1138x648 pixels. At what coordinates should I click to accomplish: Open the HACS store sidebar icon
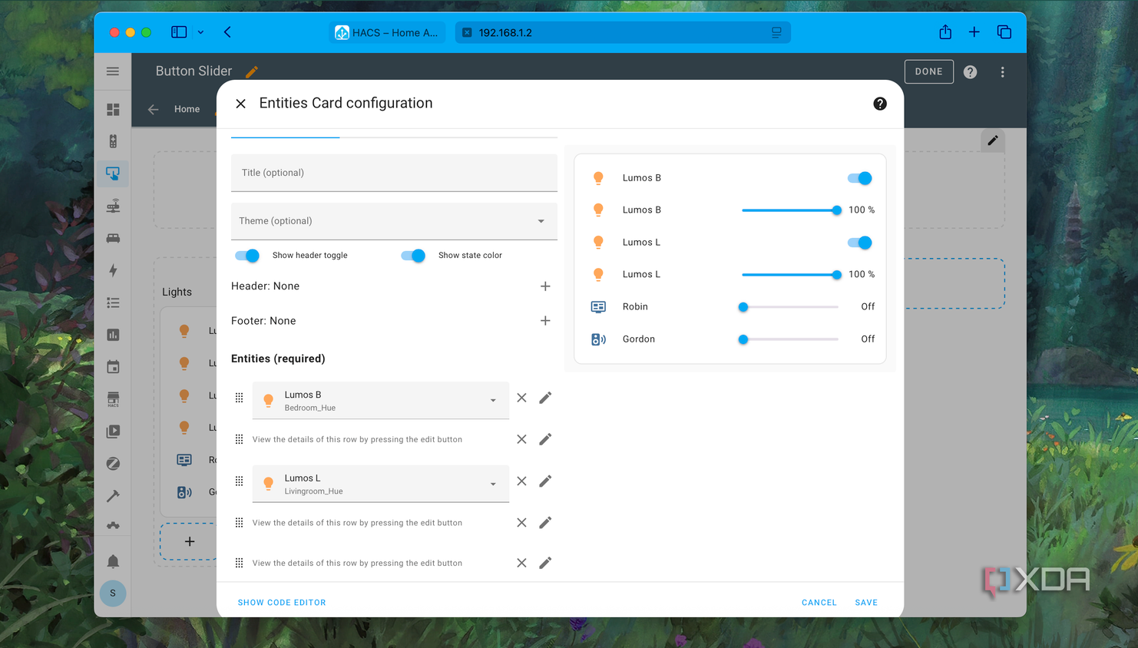tap(113, 399)
